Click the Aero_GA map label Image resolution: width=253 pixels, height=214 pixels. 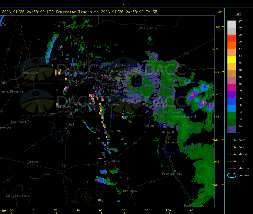point(168,132)
